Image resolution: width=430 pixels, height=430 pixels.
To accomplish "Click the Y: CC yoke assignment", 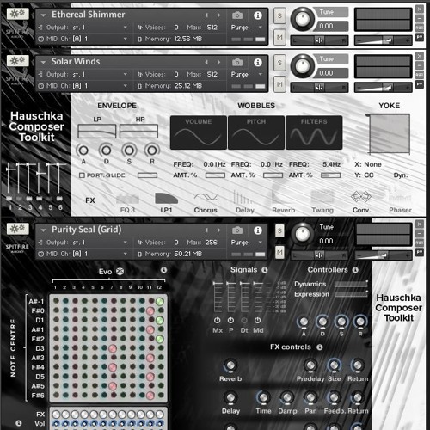I will pos(364,175).
